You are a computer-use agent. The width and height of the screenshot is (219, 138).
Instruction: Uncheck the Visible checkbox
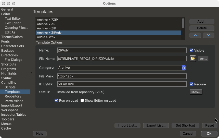[x=191, y=51]
